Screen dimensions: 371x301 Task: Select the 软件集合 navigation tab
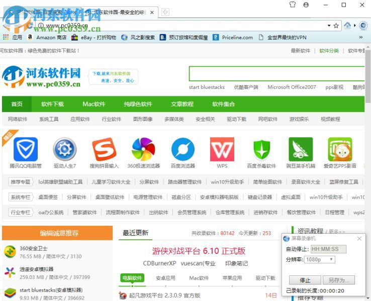pyautogui.click(x=223, y=104)
